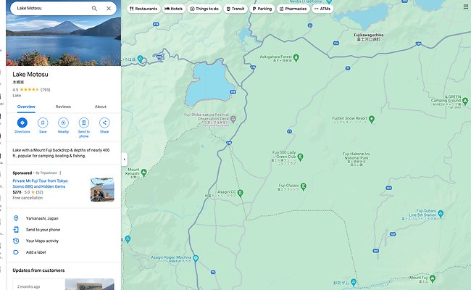Click Fuji-Hakone-Izu National Park label
471x290 pixels.
pos(357,159)
